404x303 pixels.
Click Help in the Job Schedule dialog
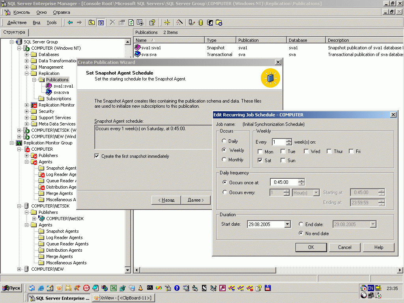tap(378, 247)
